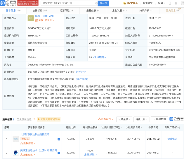Expand plus icon for 北京智融信达科技有限公司
Screen dimensions: 184x159
coord(59,139)
